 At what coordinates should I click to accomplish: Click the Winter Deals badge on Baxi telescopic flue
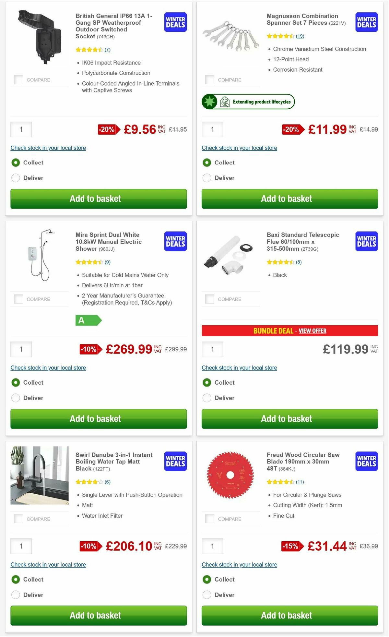click(x=366, y=241)
